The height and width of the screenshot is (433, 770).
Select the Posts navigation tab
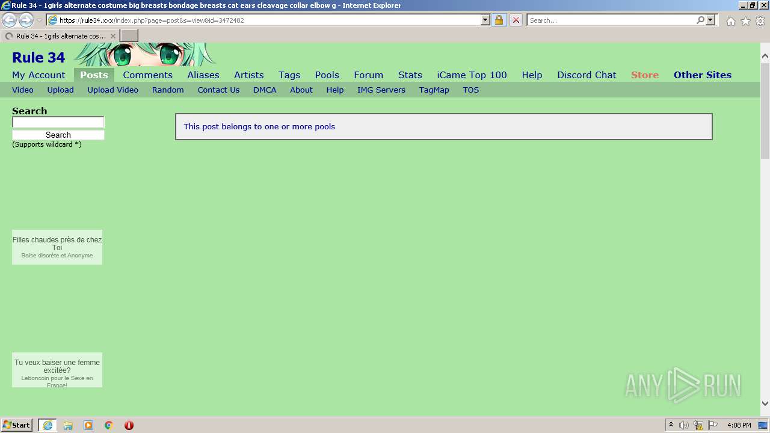pyautogui.click(x=94, y=75)
